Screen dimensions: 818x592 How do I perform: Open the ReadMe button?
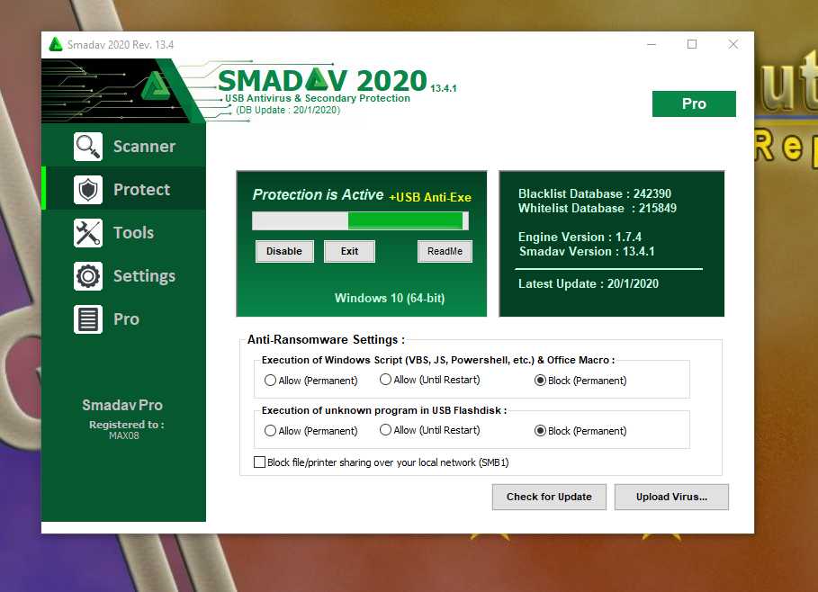pyautogui.click(x=445, y=251)
